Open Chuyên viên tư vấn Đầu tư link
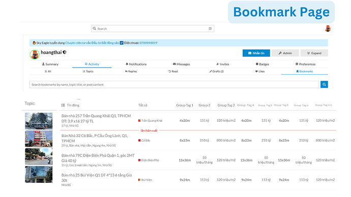Viewport: 351px width, 197px height. coord(92,43)
